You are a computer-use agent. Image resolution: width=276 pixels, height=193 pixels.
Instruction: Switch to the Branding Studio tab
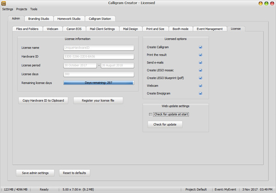click(39, 19)
